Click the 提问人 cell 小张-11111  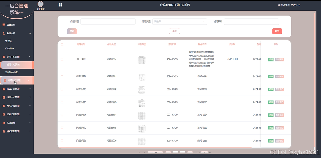point(232,60)
